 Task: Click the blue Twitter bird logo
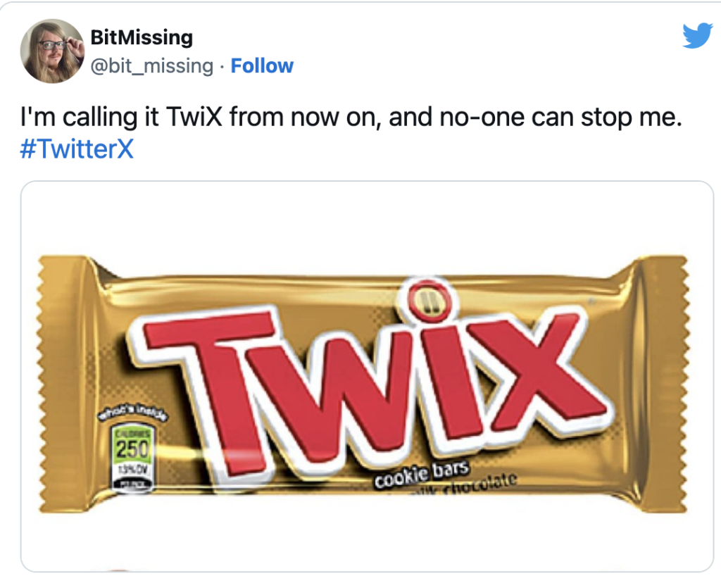(698, 36)
